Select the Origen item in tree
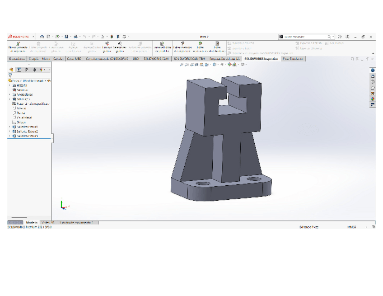The width and height of the screenshot is (383, 296). (21, 122)
